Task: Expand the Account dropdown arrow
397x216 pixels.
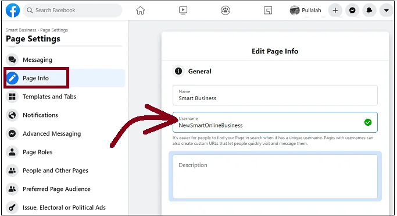Action: [386, 10]
